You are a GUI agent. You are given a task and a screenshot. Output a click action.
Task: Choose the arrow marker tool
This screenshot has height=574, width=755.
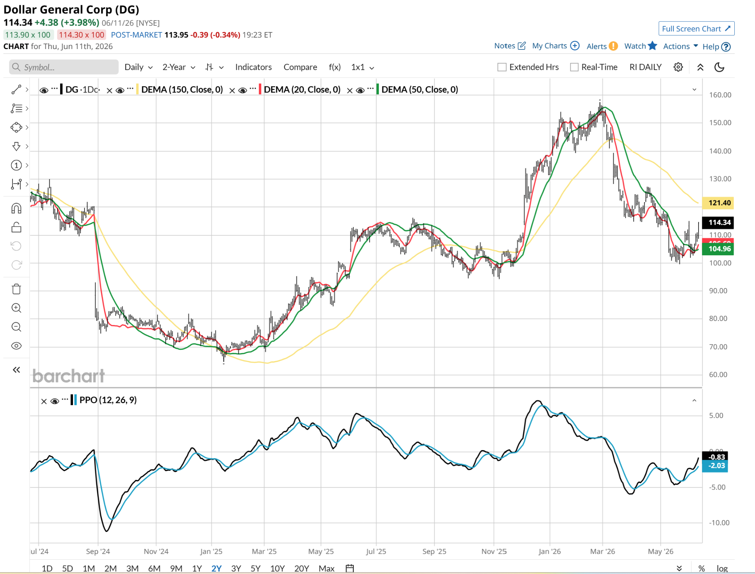[x=16, y=146]
